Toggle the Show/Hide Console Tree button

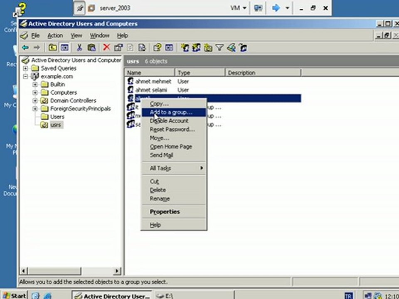click(x=64, y=47)
